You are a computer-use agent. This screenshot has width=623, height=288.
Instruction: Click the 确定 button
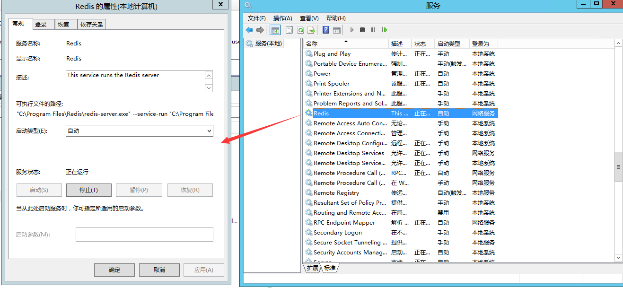click(x=114, y=270)
